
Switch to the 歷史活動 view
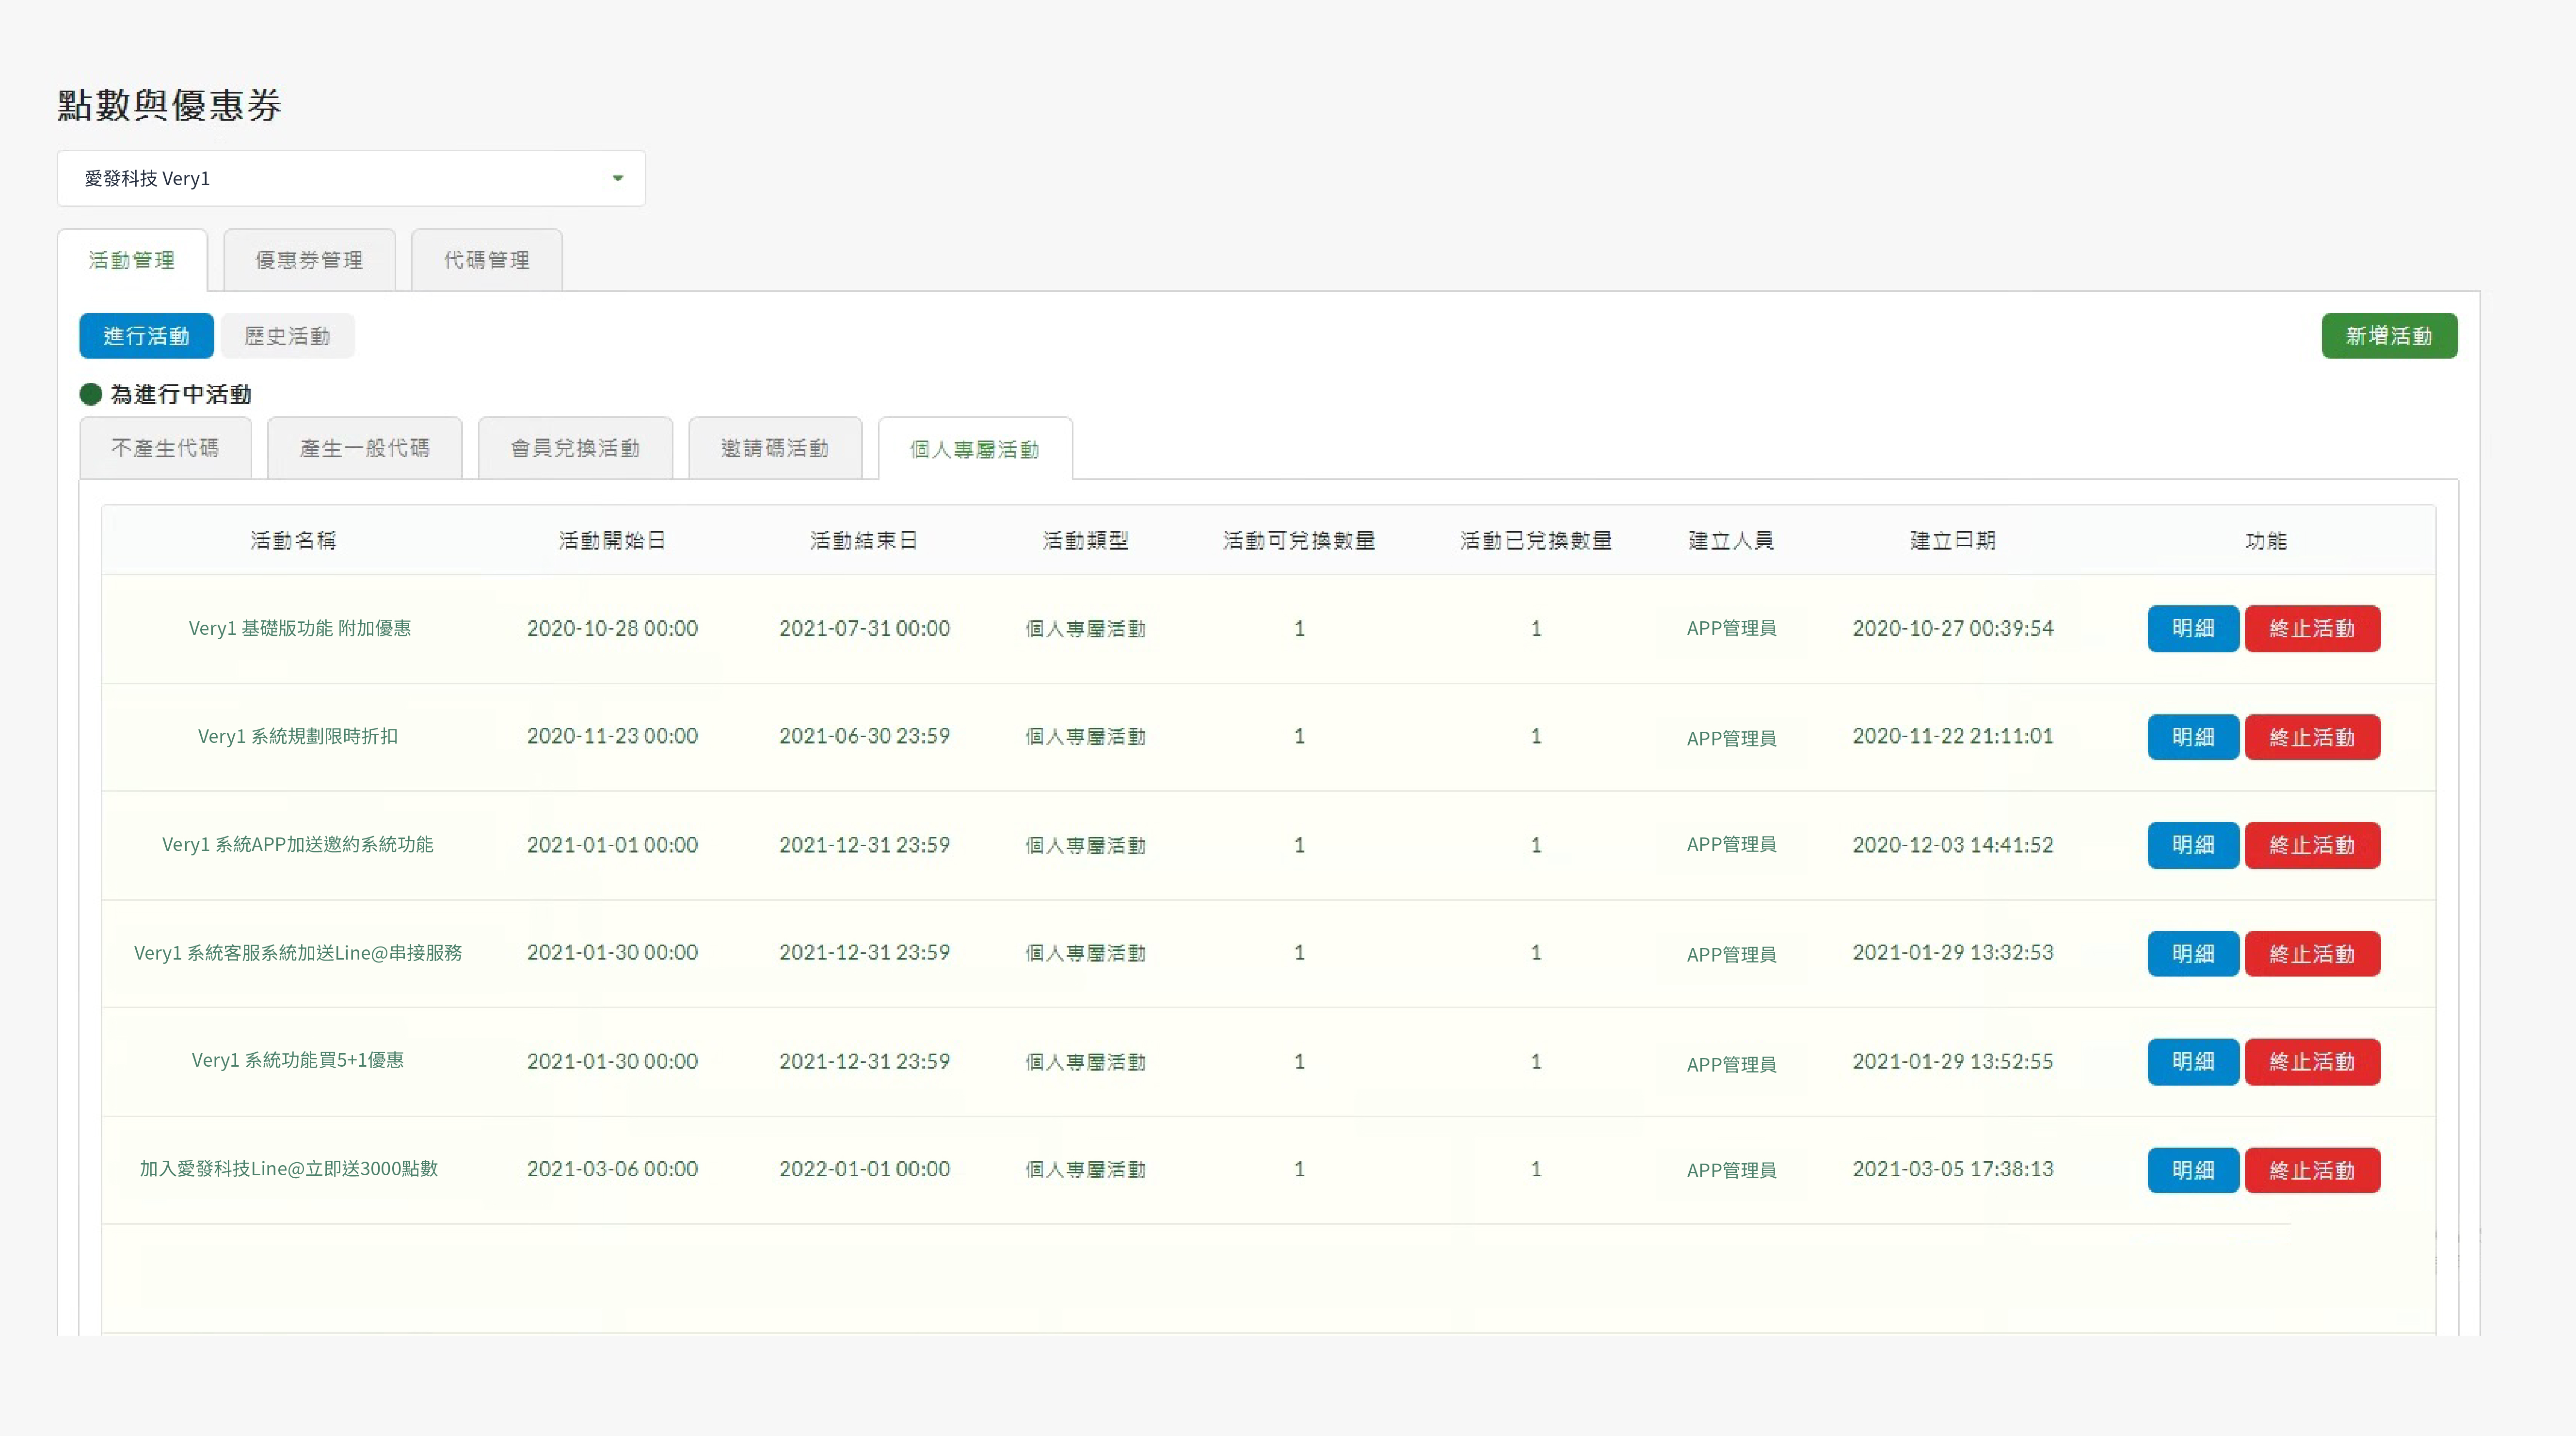(287, 336)
